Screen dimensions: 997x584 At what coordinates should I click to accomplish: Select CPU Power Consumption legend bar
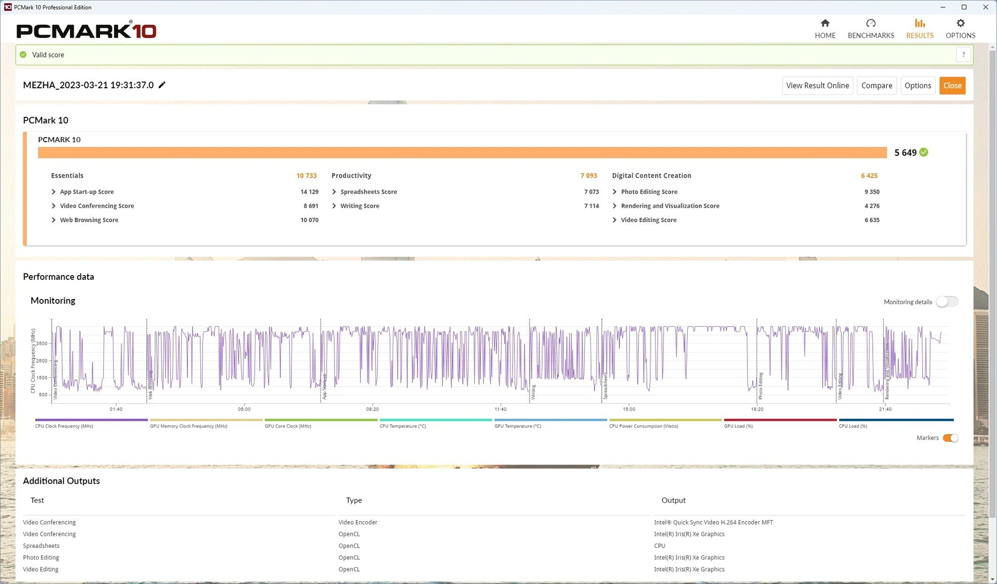665,419
